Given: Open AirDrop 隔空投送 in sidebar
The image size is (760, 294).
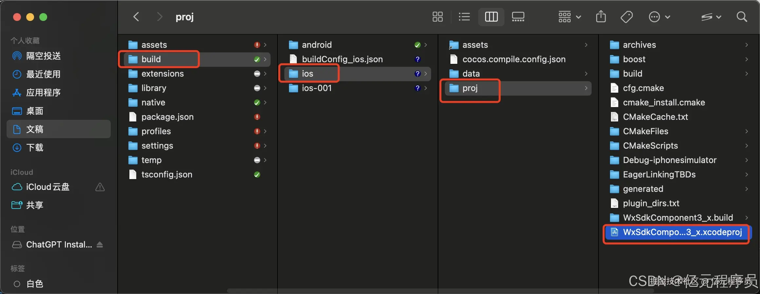Looking at the screenshot, I should pyautogui.click(x=58, y=56).
